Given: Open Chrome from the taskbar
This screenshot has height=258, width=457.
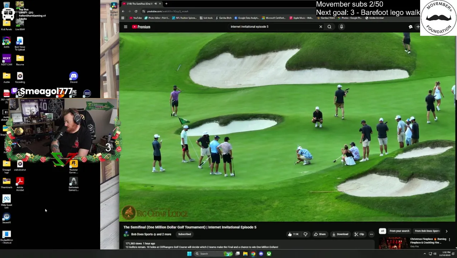Looking at the screenshot, I should point(253,254).
